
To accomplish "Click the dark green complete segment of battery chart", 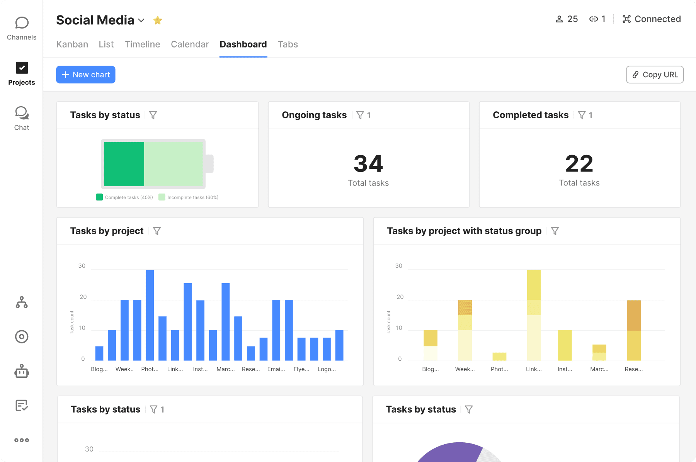I will (x=124, y=164).
